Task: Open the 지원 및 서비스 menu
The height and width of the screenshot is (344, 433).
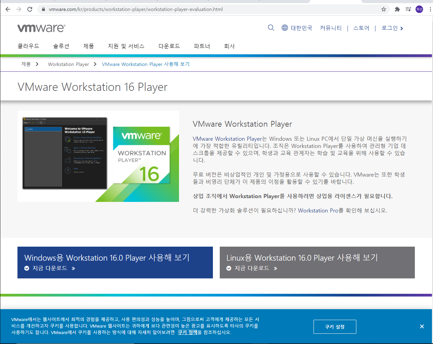Action: [x=126, y=46]
